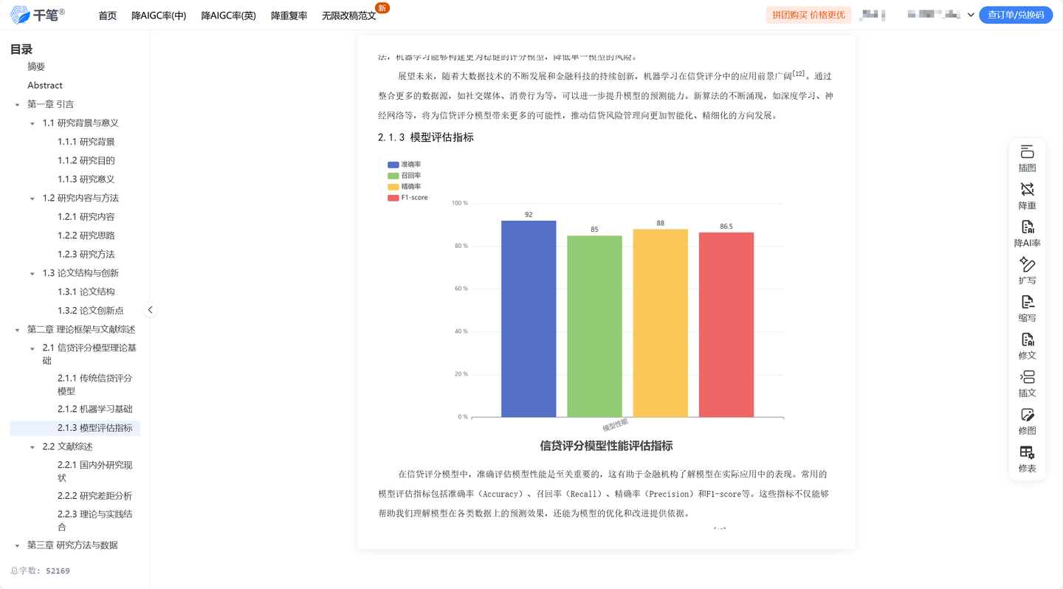This screenshot has height=589, width=1063.
Task: Click the 千笔 logo
Action: click(x=37, y=15)
